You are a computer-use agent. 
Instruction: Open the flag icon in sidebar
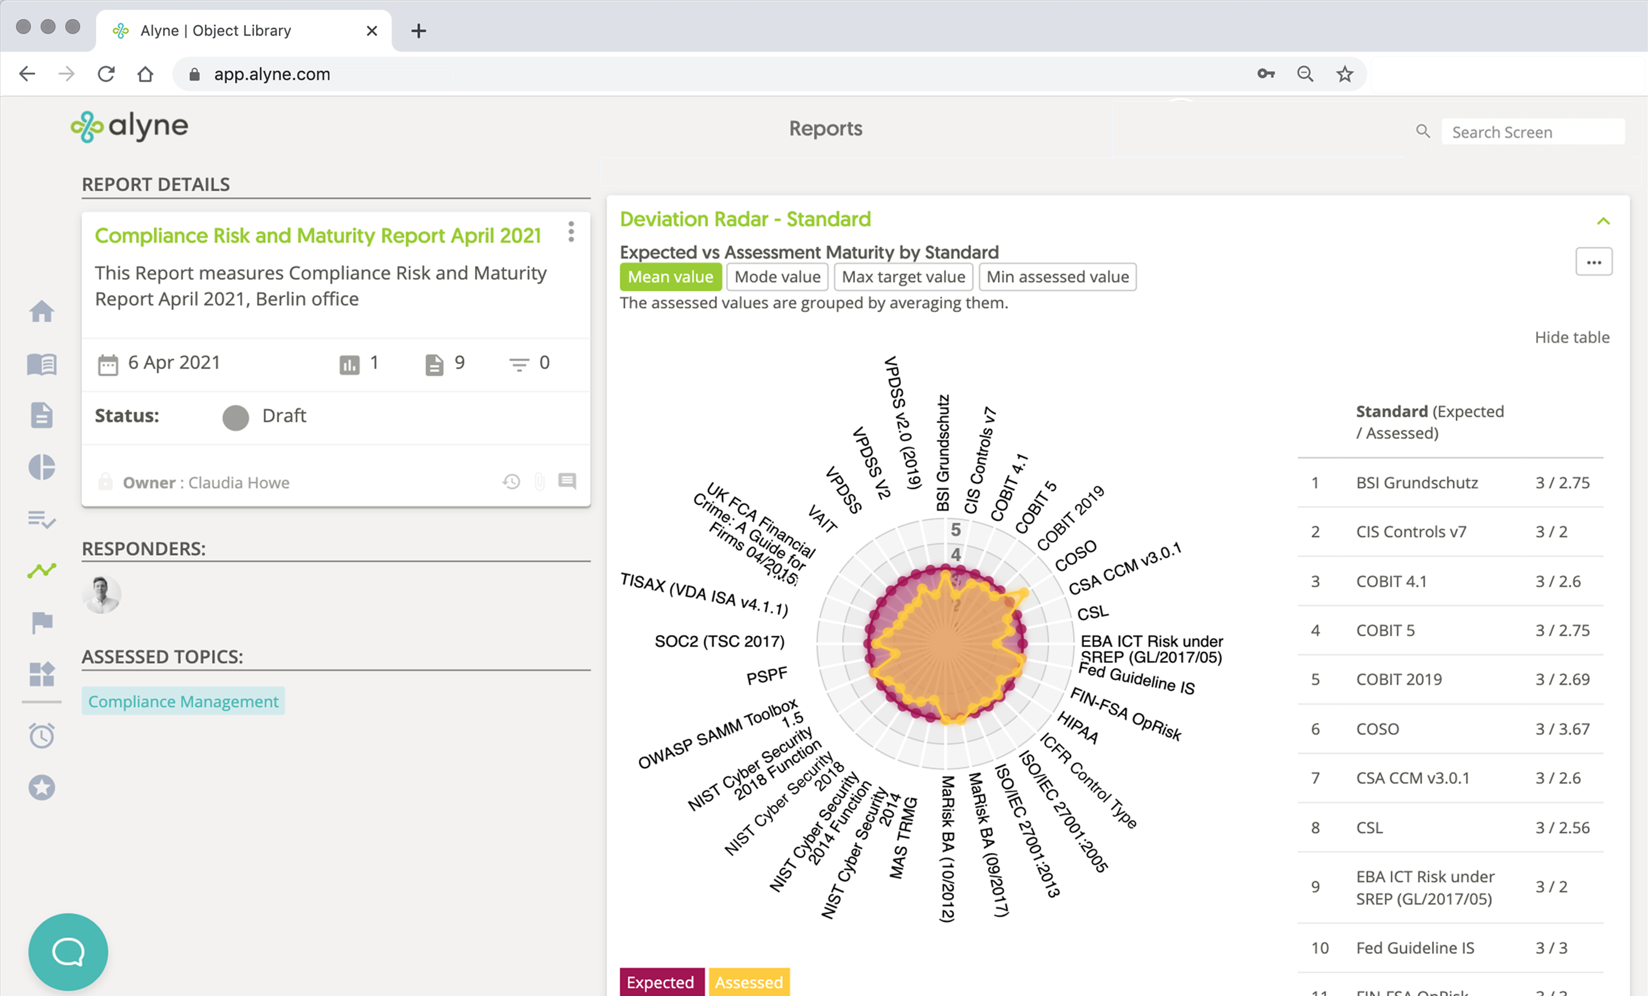coord(41,622)
